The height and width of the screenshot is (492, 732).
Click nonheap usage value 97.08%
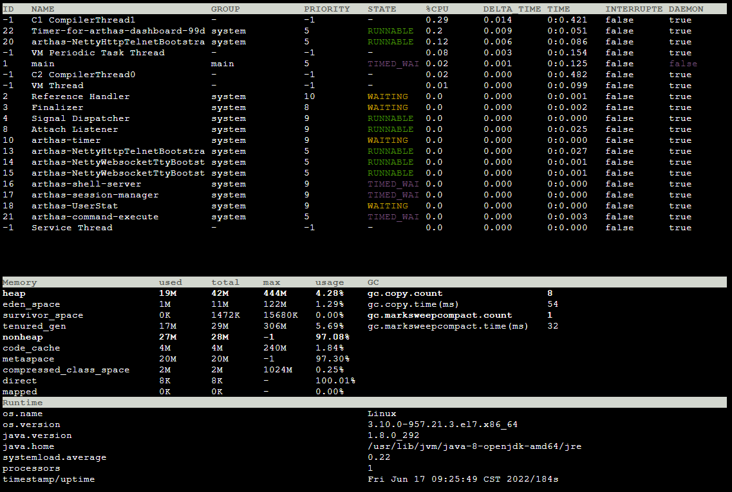pos(332,337)
